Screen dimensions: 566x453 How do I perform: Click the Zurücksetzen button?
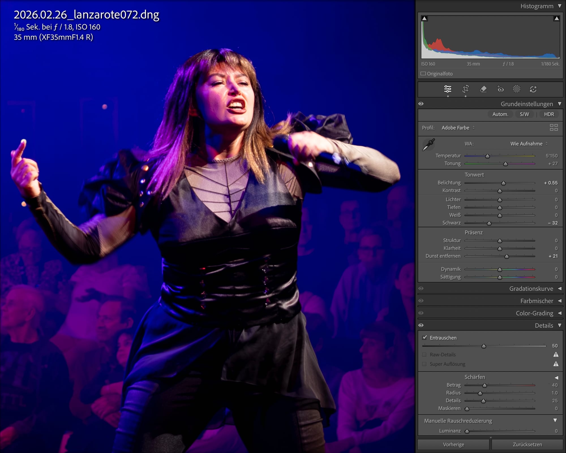point(527,445)
